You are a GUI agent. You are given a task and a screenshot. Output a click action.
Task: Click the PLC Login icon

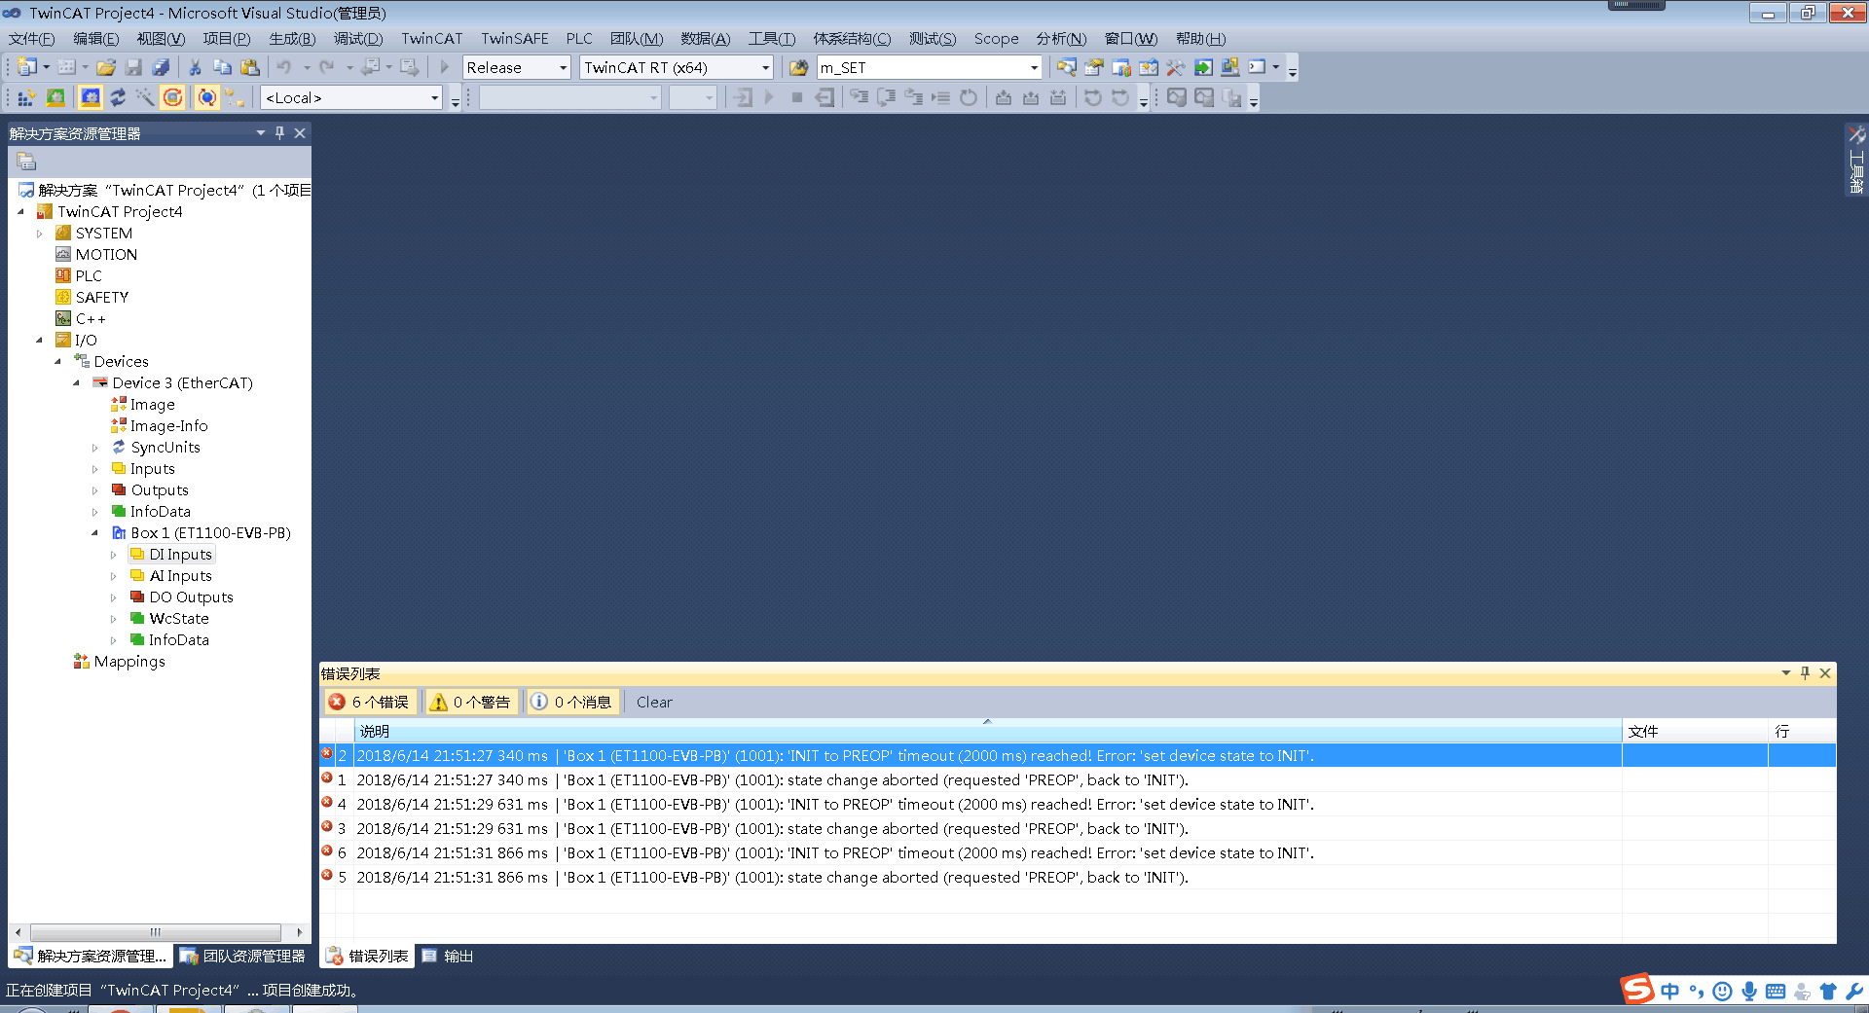tap(743, 97)
